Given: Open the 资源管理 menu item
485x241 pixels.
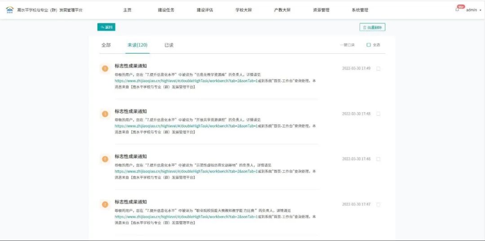Looking at the screenshot, I should click(321, 10).
